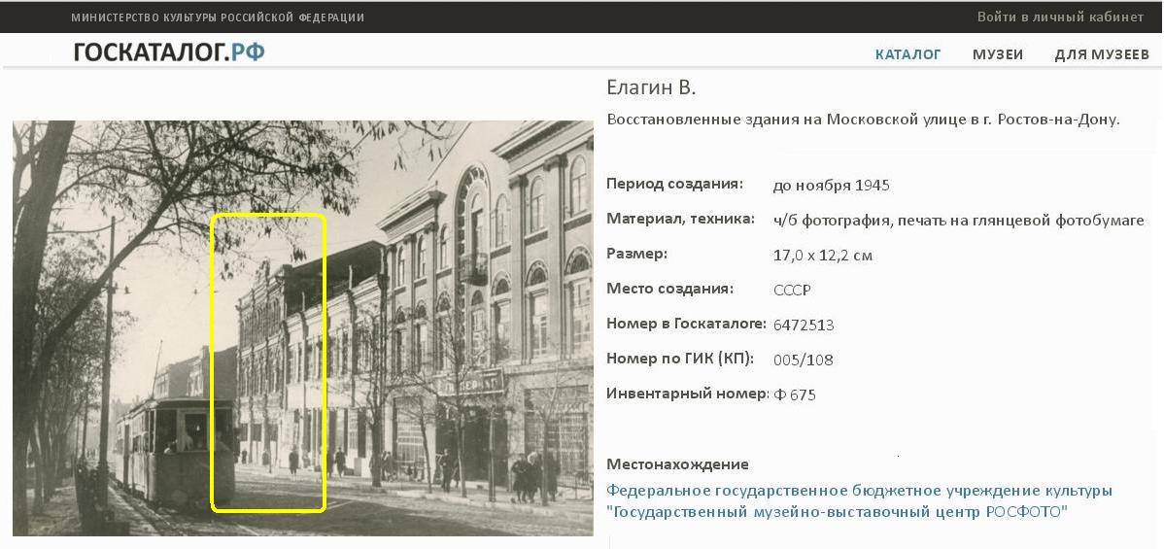Click the ГИК number 005/108

point(803,360)
